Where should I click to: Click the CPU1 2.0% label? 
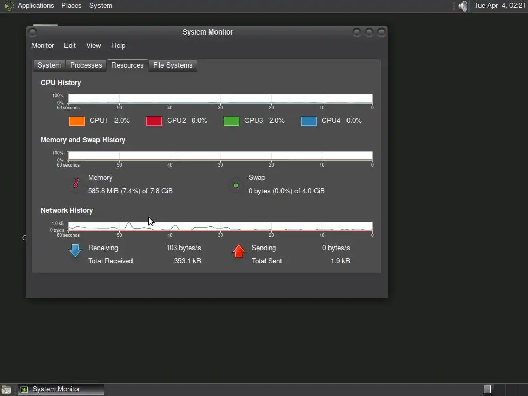(x=110, y=121)
